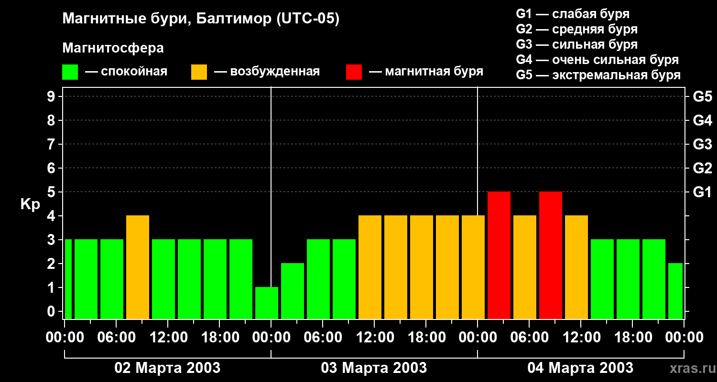Screen dimensions: 717x382
Task: Click the "G5 — экстремальная буря" legend line
Action: (x=598, y=75)
